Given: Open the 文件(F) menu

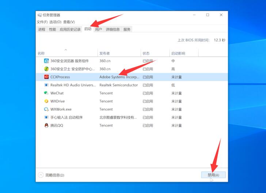Looking at the screenshot, I should tap(42, 22).
